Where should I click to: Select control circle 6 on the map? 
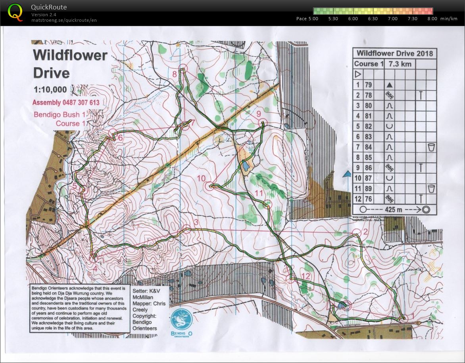click(113, 134)
